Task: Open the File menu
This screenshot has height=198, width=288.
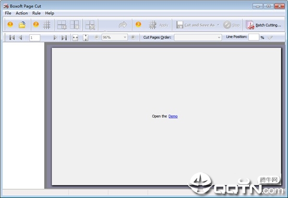Action: pyautogui.click(x=8, y=13)
